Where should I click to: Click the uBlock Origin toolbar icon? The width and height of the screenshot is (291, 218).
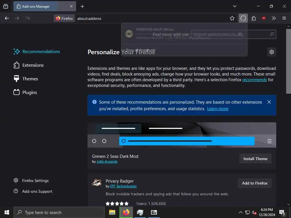tap(263, 18)
